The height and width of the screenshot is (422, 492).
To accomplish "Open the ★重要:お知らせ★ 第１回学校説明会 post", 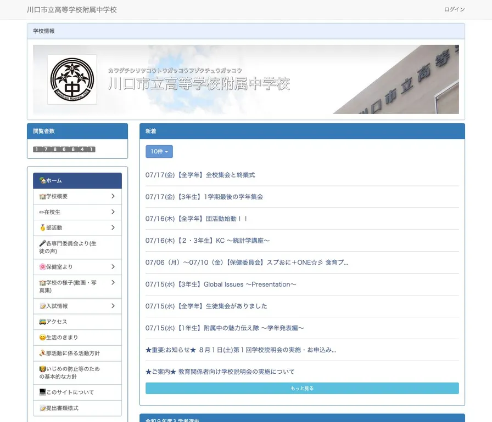I will [x=241, y=350].
